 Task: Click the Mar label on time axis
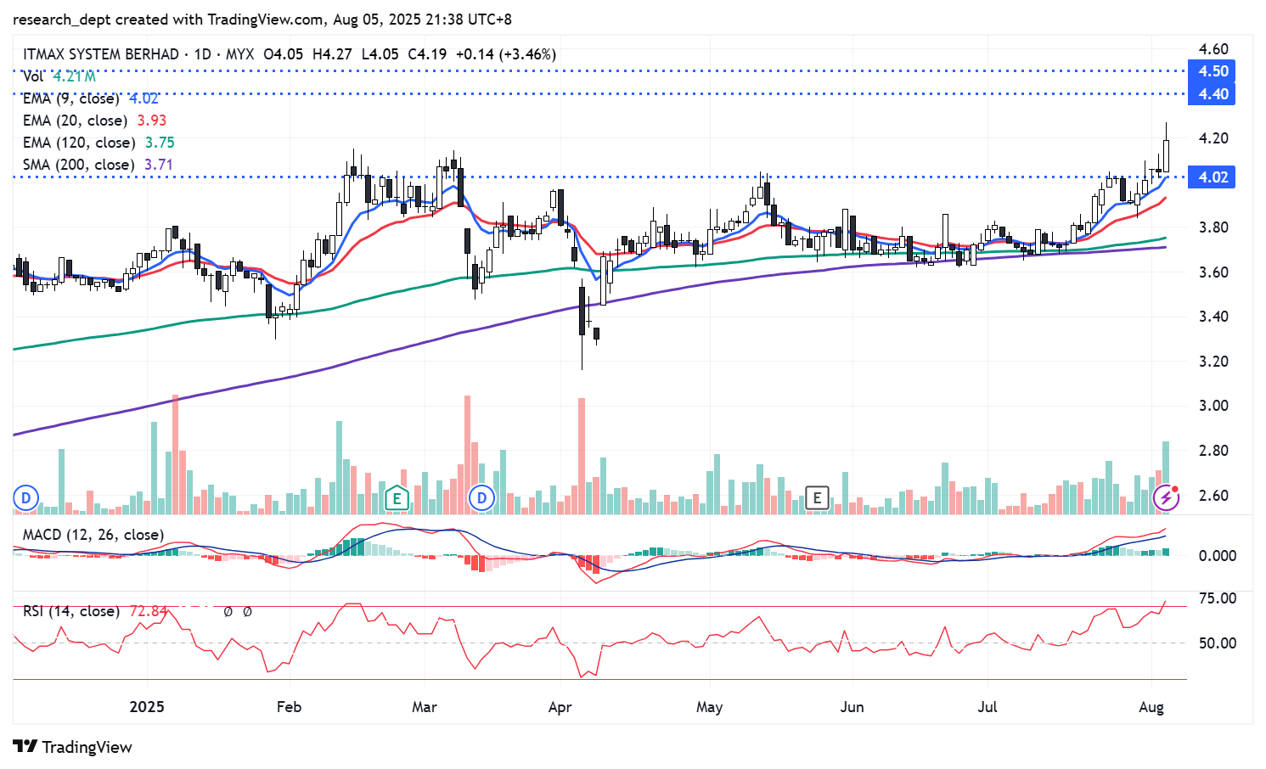(424, 707)
